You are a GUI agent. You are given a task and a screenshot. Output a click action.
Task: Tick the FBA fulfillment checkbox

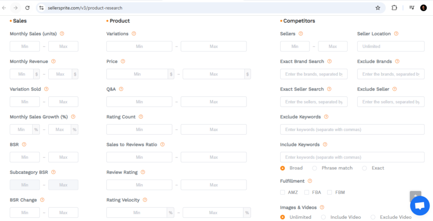[307, 192]
